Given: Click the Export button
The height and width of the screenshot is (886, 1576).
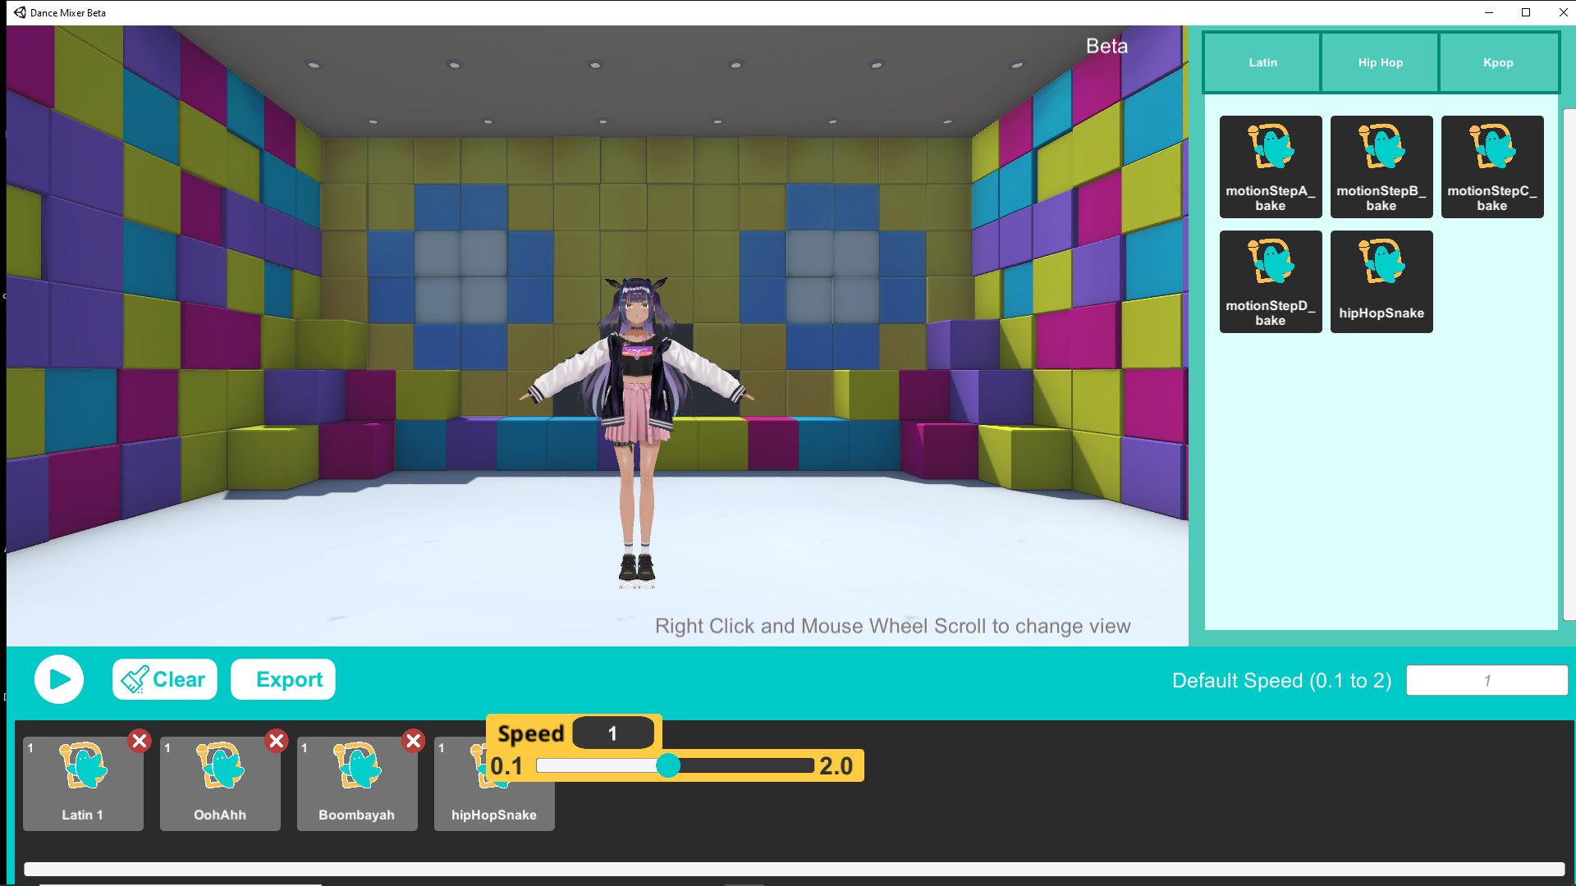Looking at the screenshot, I should [282, 678].
